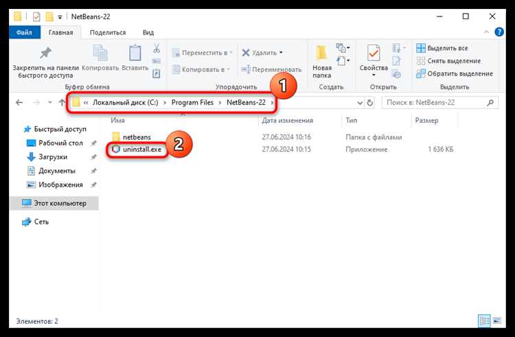
Task: Click the search magnifier icon
Action: (x=490, y=103)
